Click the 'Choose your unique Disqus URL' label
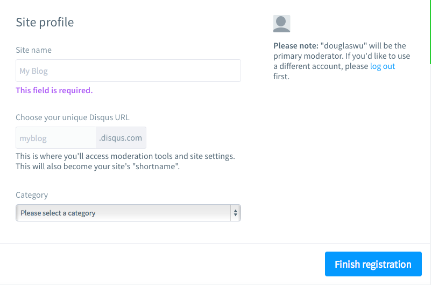 click(x=72, y=117)
